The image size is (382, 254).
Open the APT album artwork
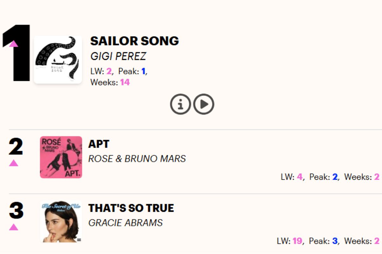point(61,157)
